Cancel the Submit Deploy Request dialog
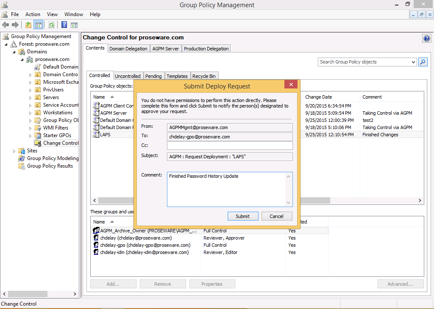The width and height of the screenshot is (434, 309). point(276,216)
